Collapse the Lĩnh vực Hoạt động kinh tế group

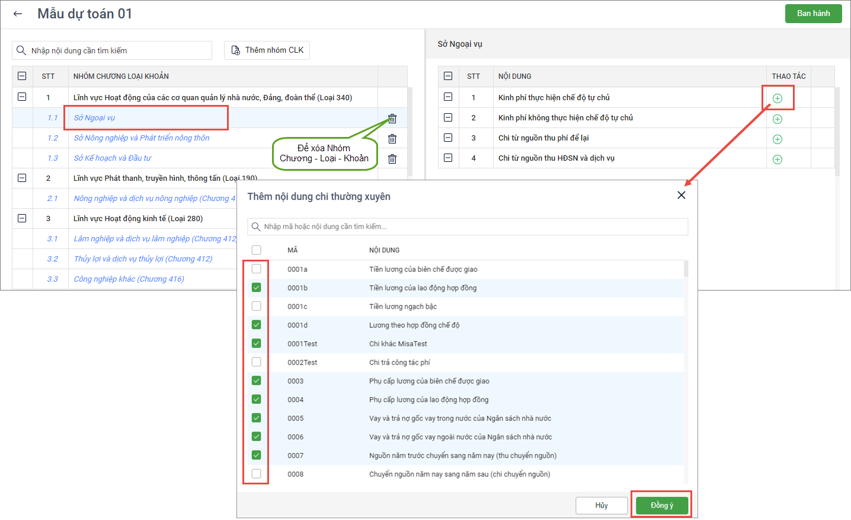22,218
